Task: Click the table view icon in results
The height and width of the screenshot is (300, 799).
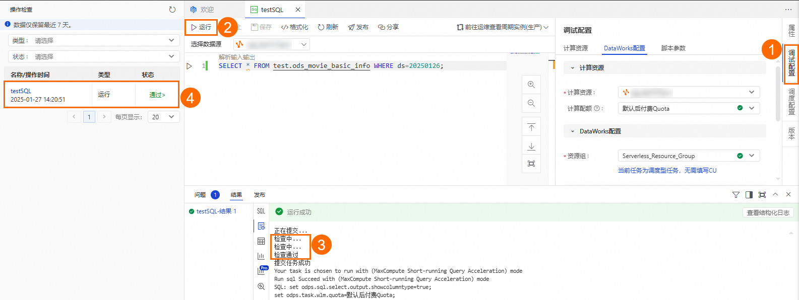Action: (x=261, y=241)
